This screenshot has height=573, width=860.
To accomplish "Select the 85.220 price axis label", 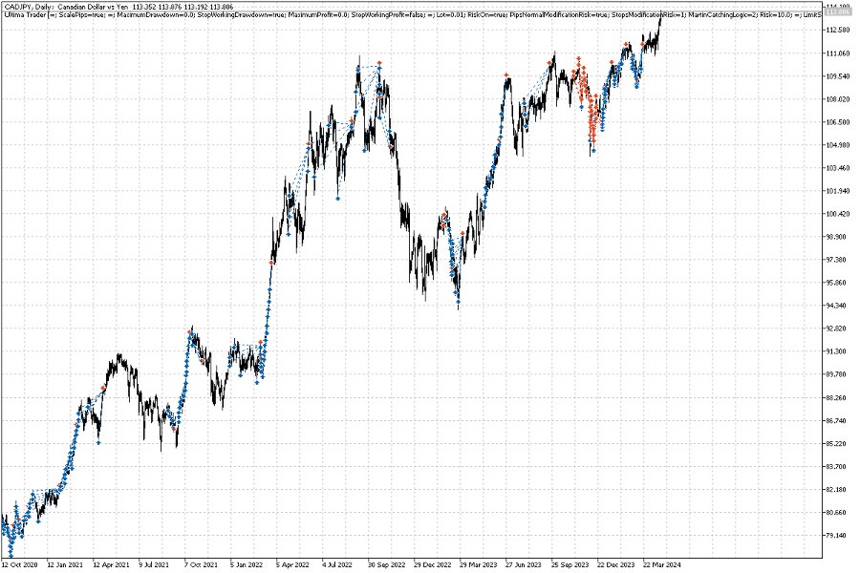I will [x=836, y=443].
